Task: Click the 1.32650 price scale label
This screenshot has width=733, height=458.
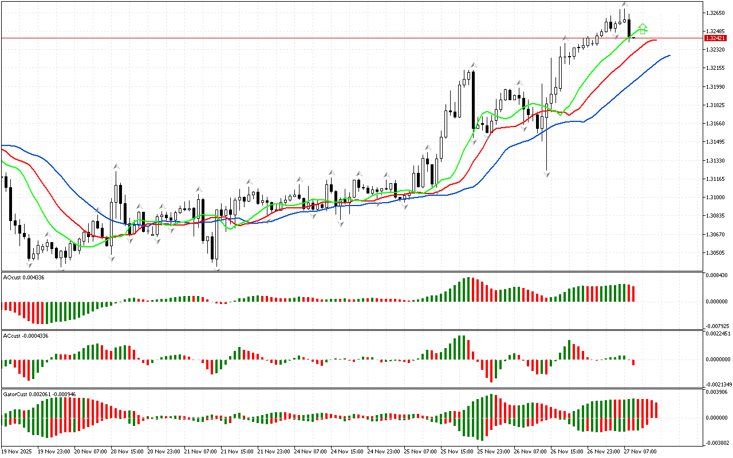Action: coord(716,13)
